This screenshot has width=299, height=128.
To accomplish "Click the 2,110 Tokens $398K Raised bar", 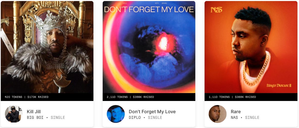I will [x=149, y=97].
